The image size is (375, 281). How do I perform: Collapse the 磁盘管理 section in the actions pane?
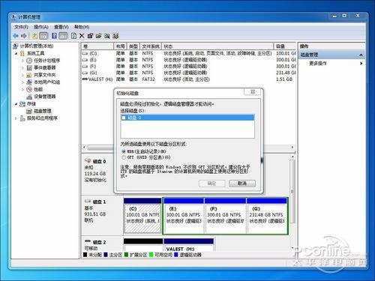(361, 55)
